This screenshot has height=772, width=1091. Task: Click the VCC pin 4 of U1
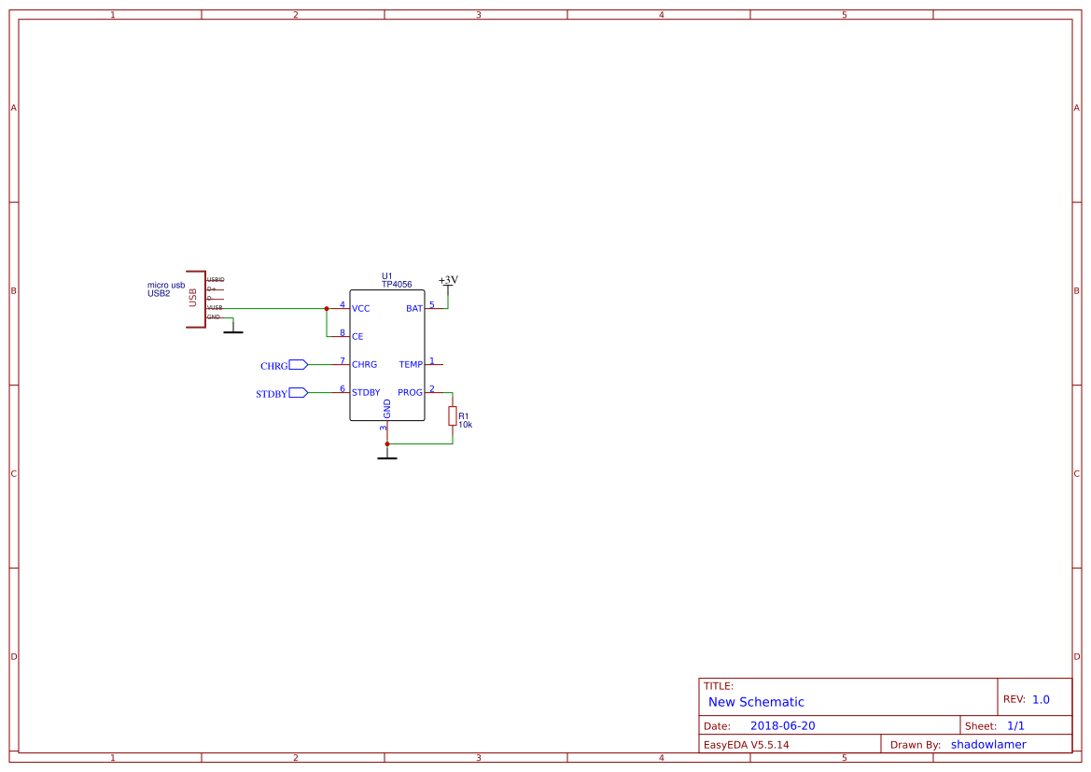point(341,306)
